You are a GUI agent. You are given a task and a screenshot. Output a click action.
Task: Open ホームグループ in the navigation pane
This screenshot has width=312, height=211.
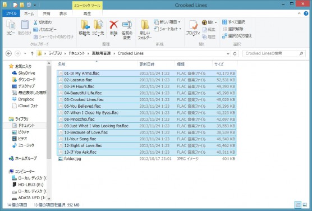[22, 158]
